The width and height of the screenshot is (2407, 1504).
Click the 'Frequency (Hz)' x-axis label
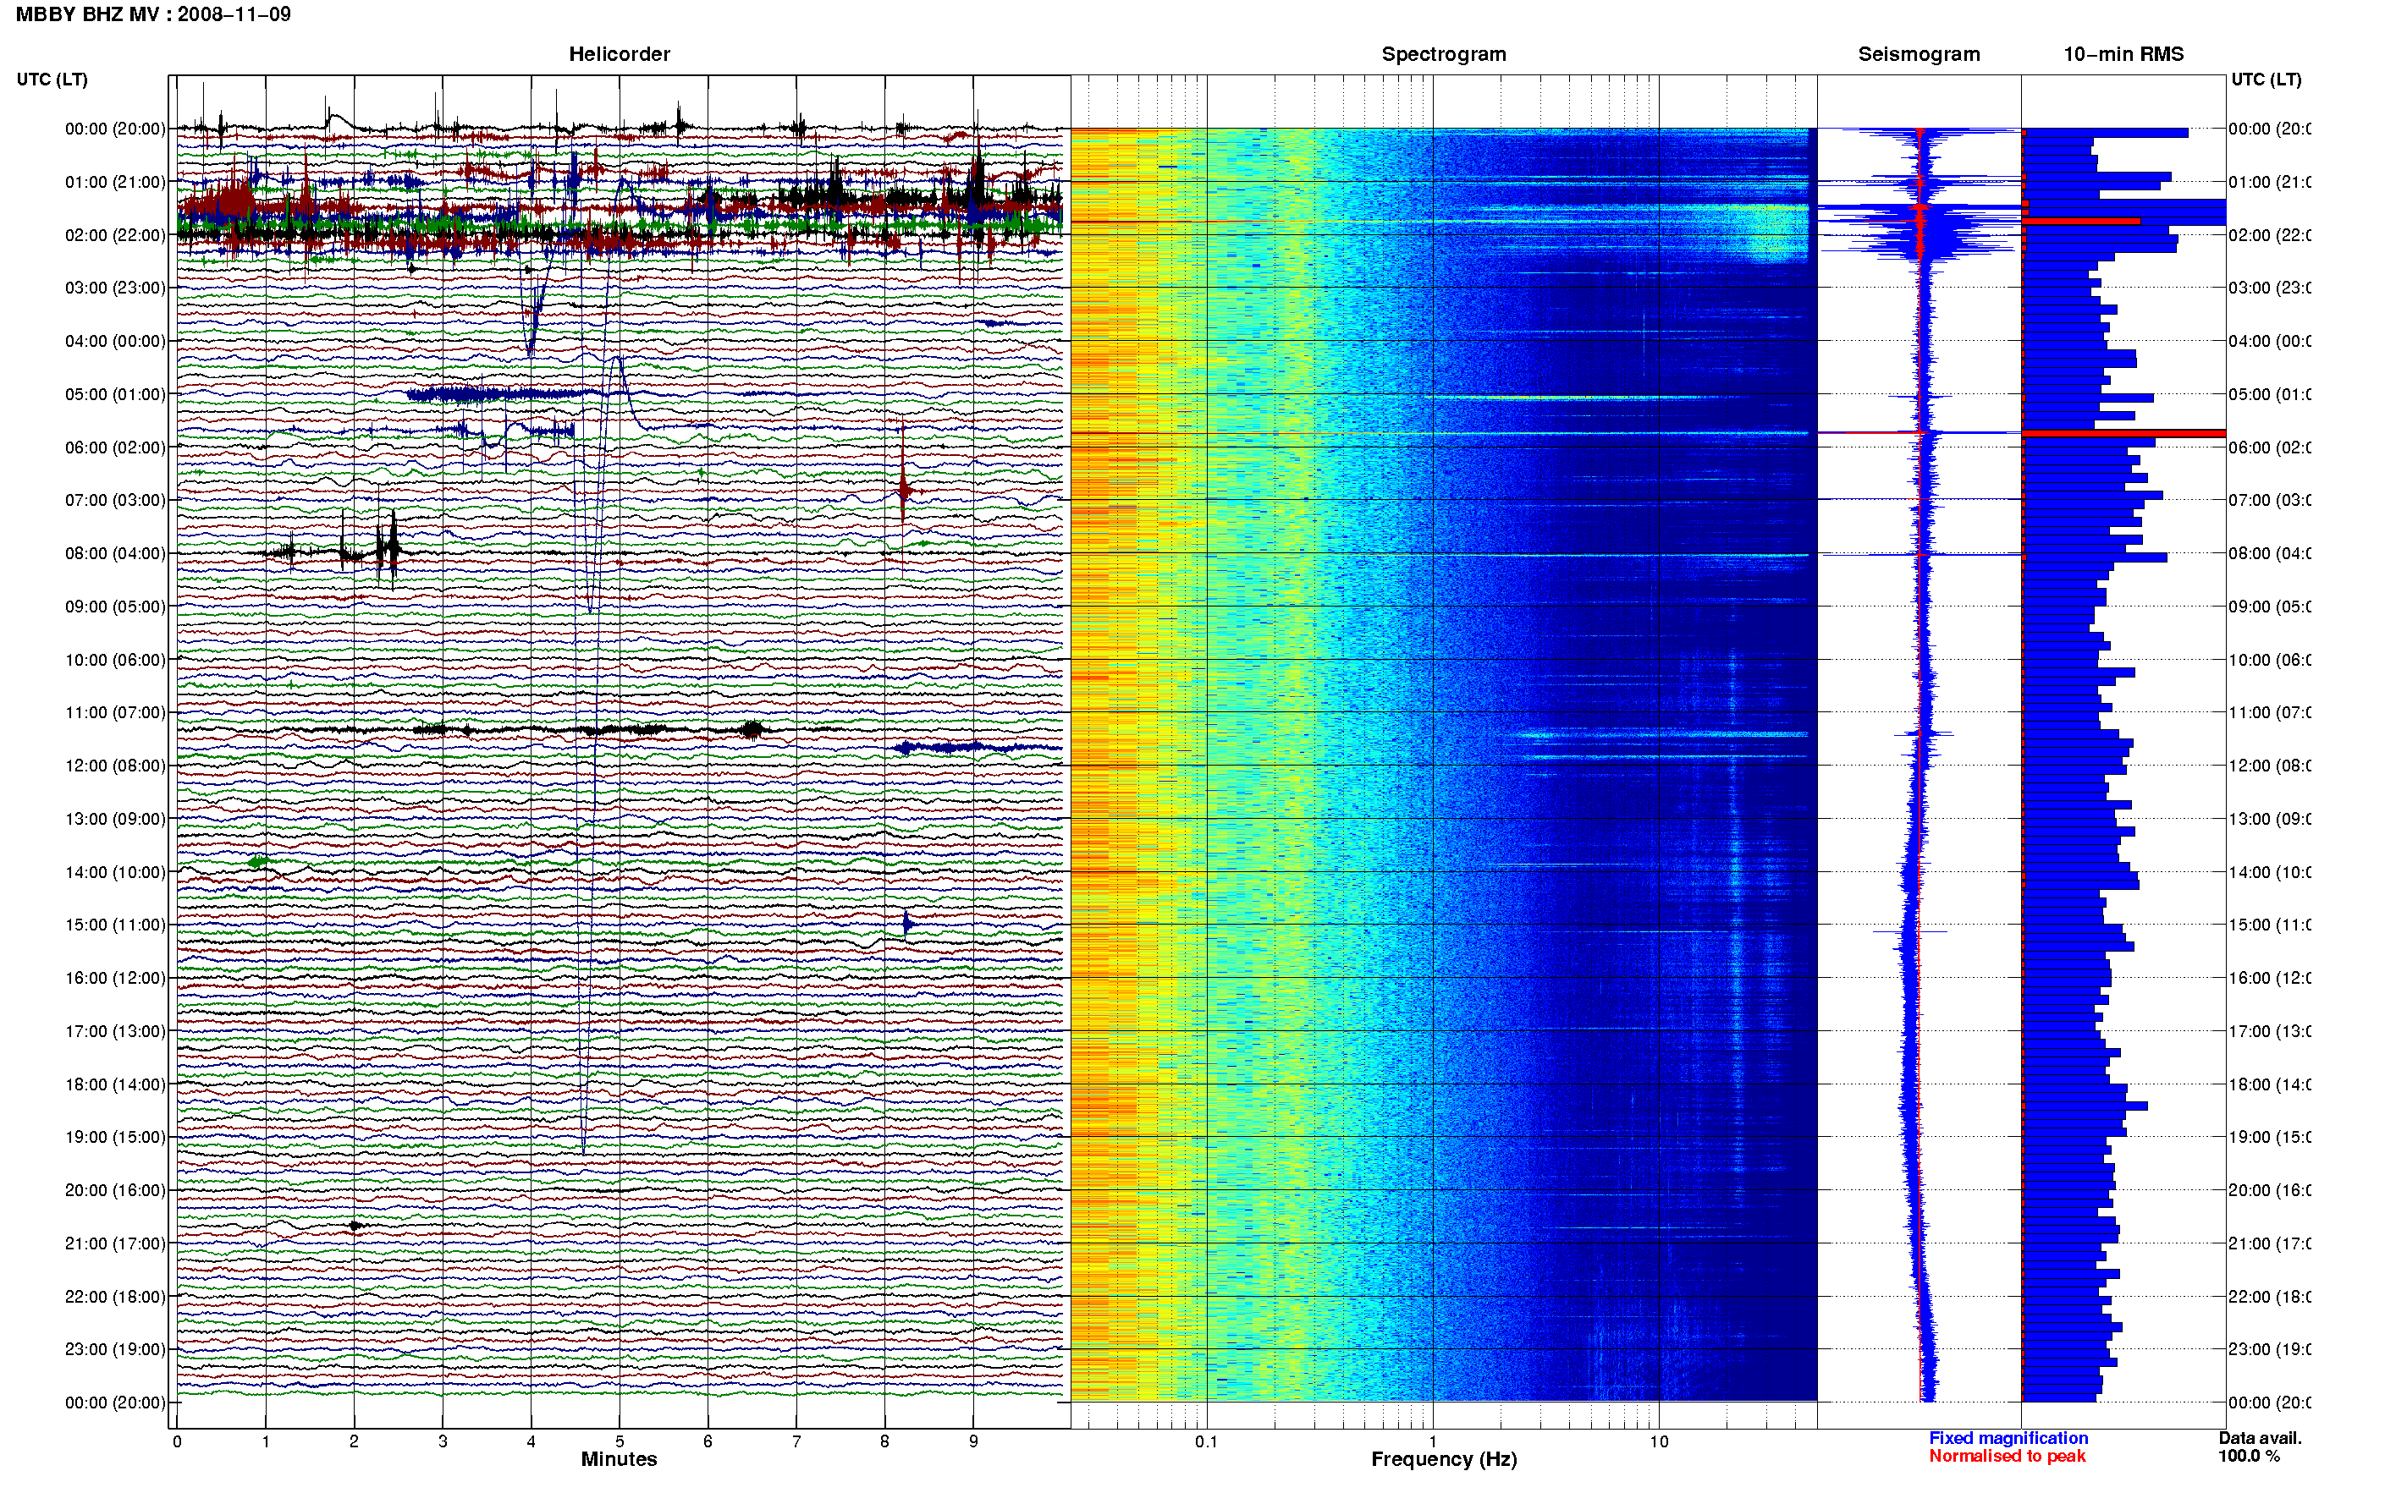1444,1460
